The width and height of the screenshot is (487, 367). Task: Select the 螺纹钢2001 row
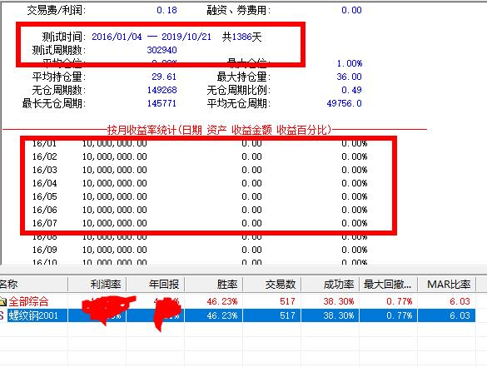pyautogui.click(x=237, y=315)
